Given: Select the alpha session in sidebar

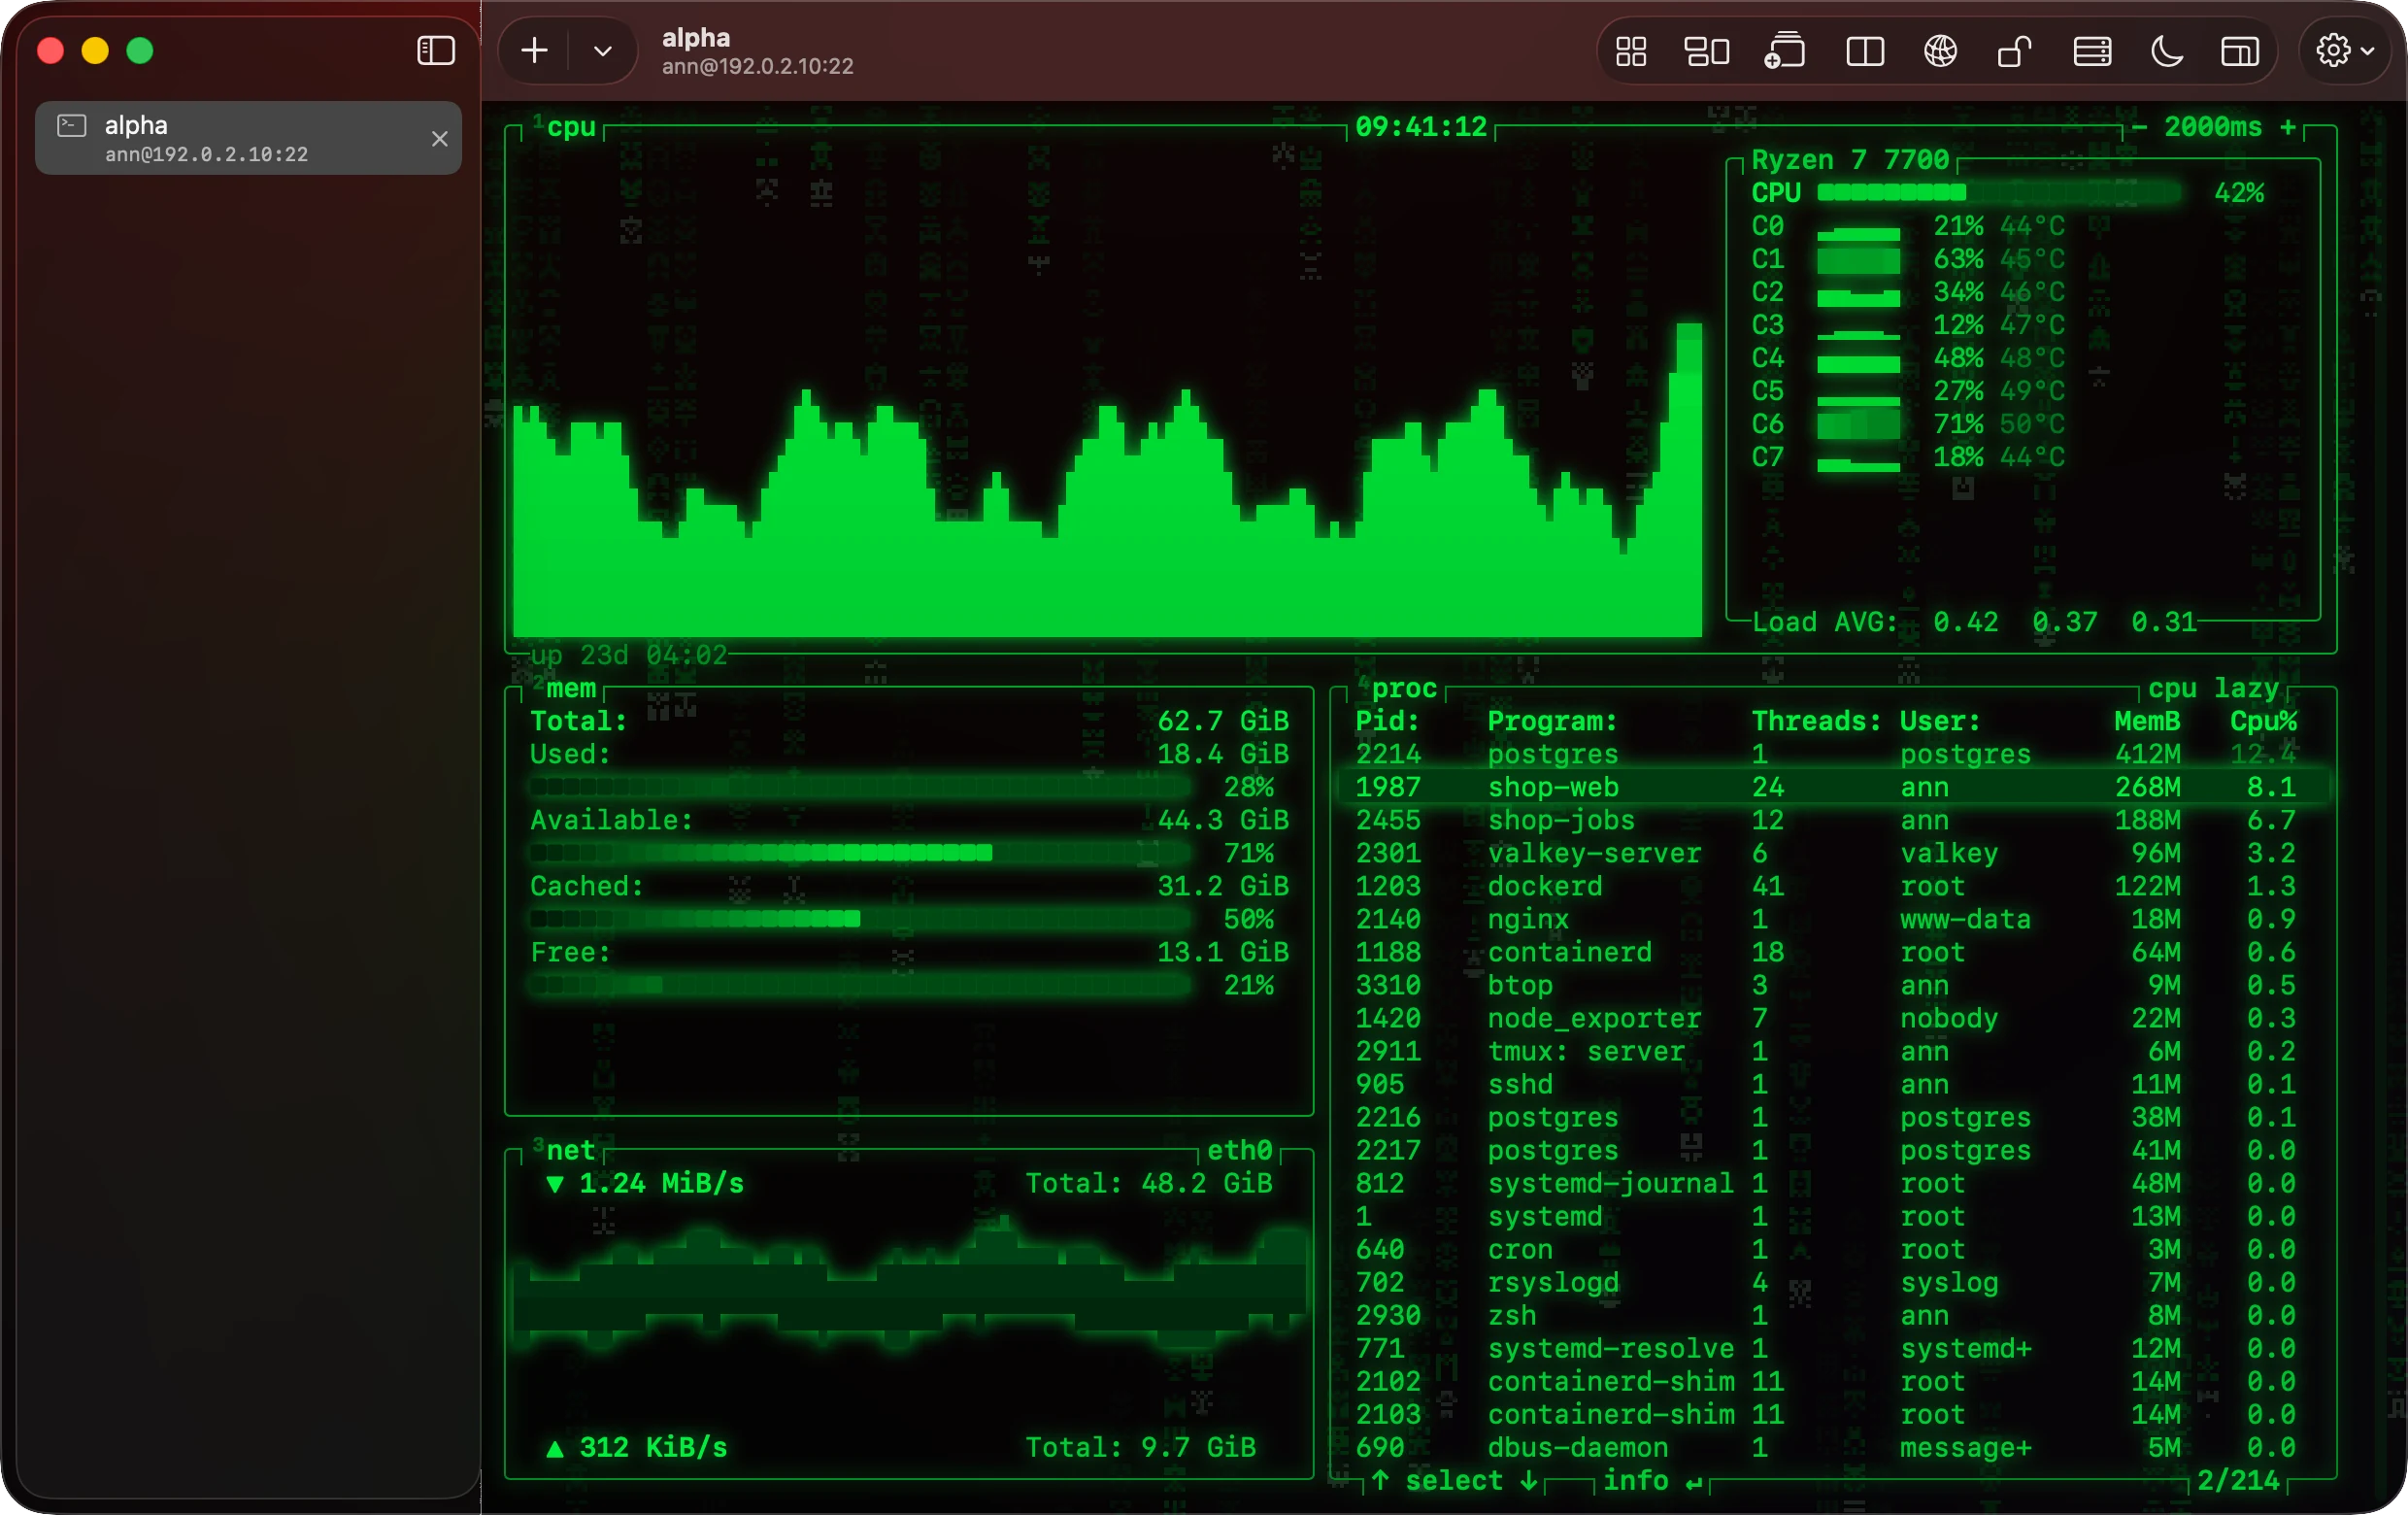Looking at the screenshot, I should coord(248,138).
